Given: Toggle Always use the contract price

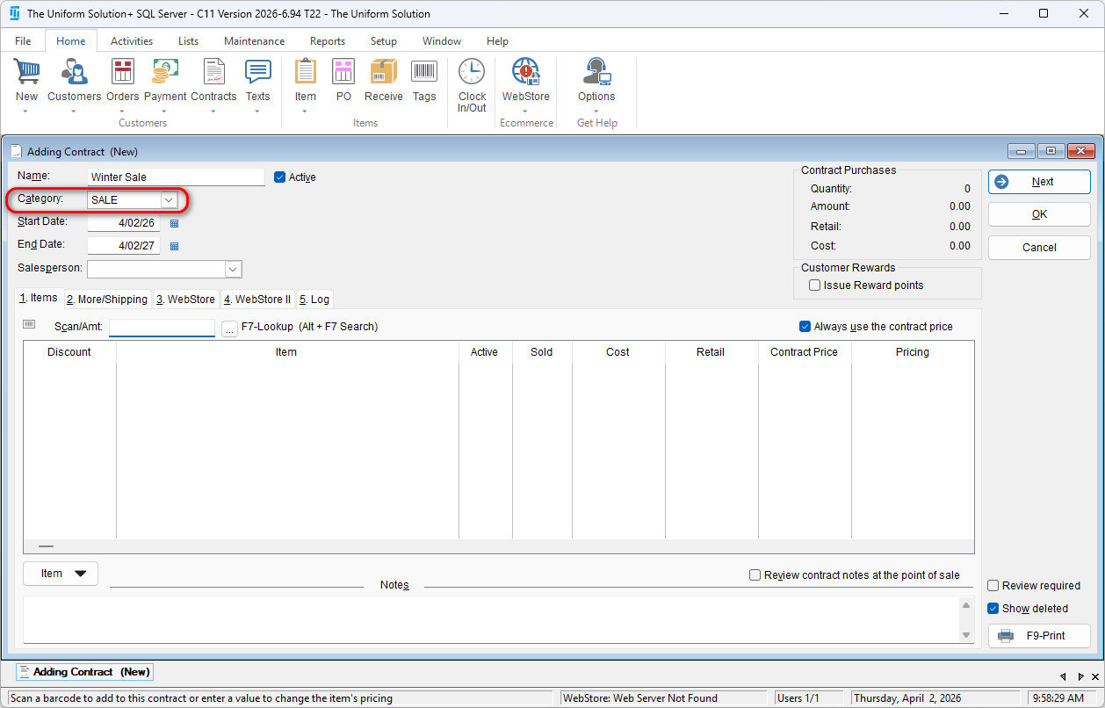Looking at the screenshot, I should tap(805, 327).
